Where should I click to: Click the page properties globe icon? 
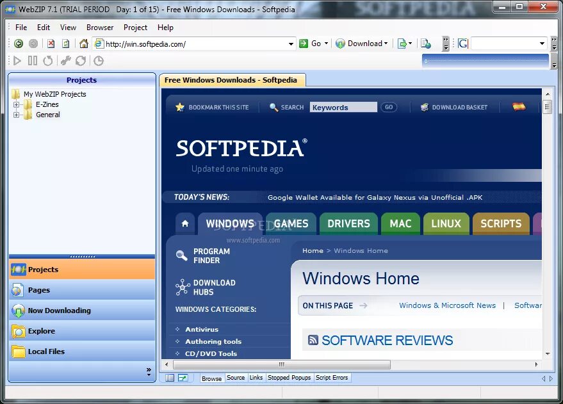425,44
